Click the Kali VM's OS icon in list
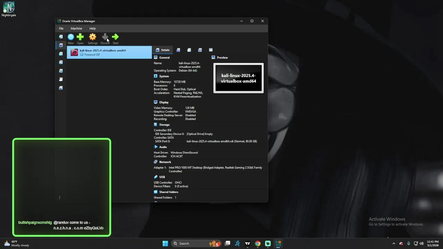443x249 pixels. tap(74, 52)
